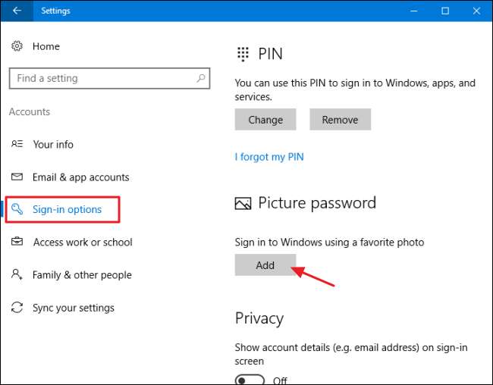
Task: Click the search magnifier icon
Action: pyautogui.click(x=201, y=78)
